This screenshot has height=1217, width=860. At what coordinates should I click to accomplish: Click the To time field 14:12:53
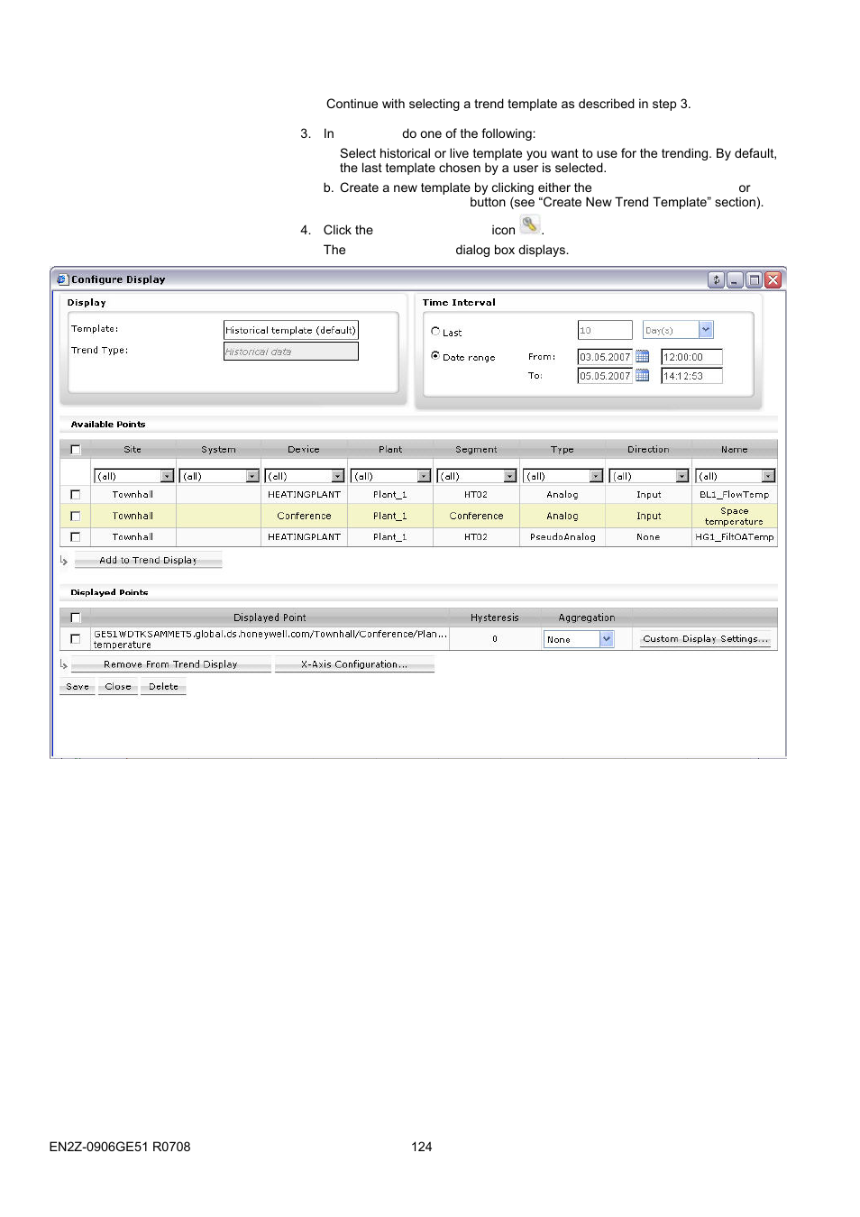[691, 376]
